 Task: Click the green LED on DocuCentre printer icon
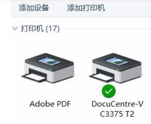tap(118, 70)
